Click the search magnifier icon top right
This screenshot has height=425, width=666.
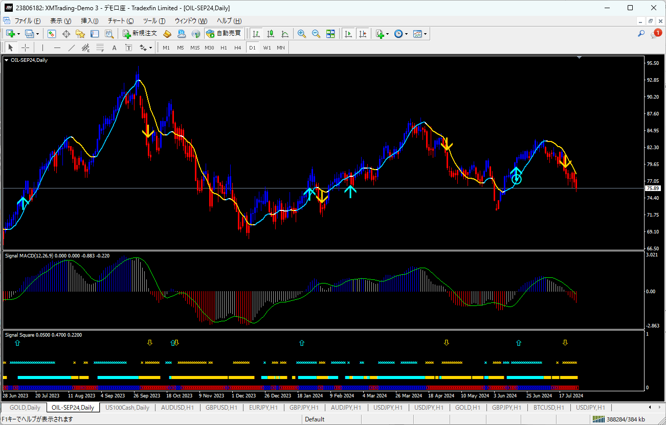point(641,34)
